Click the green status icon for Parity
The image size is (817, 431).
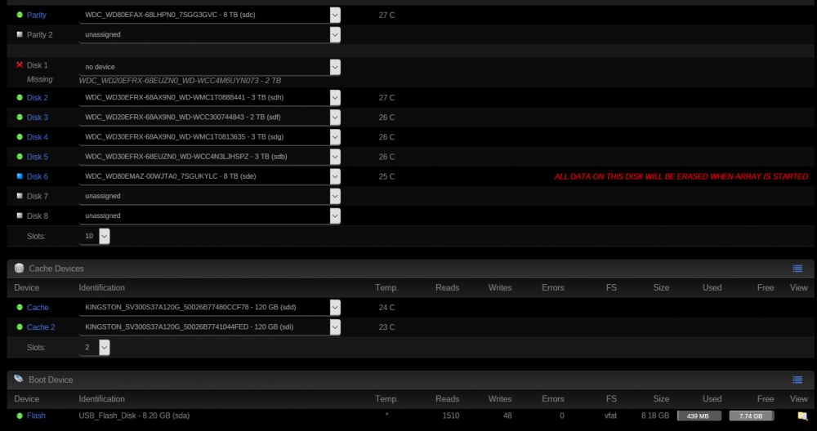[x=20, y=15]
